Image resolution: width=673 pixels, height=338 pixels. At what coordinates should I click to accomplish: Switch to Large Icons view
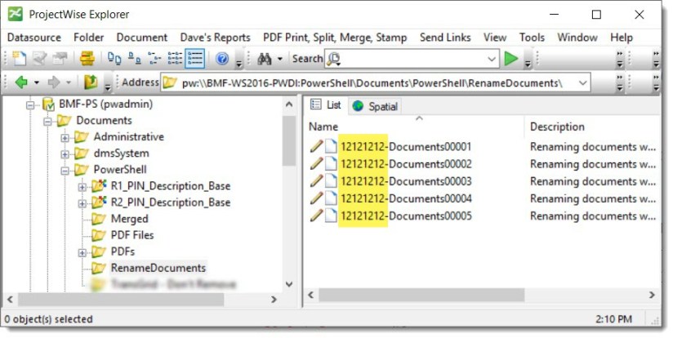(x=115, y=59)
